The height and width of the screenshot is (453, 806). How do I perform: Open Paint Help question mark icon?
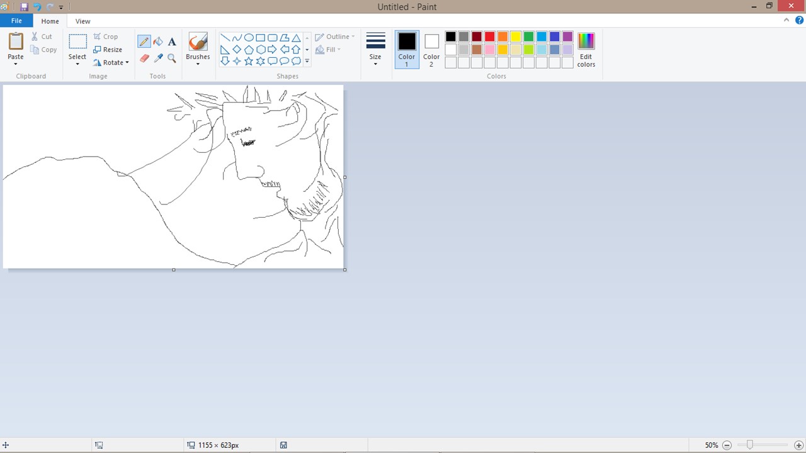point(799,20)
